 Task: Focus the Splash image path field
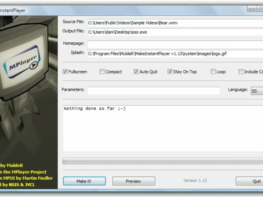[175, 54]
